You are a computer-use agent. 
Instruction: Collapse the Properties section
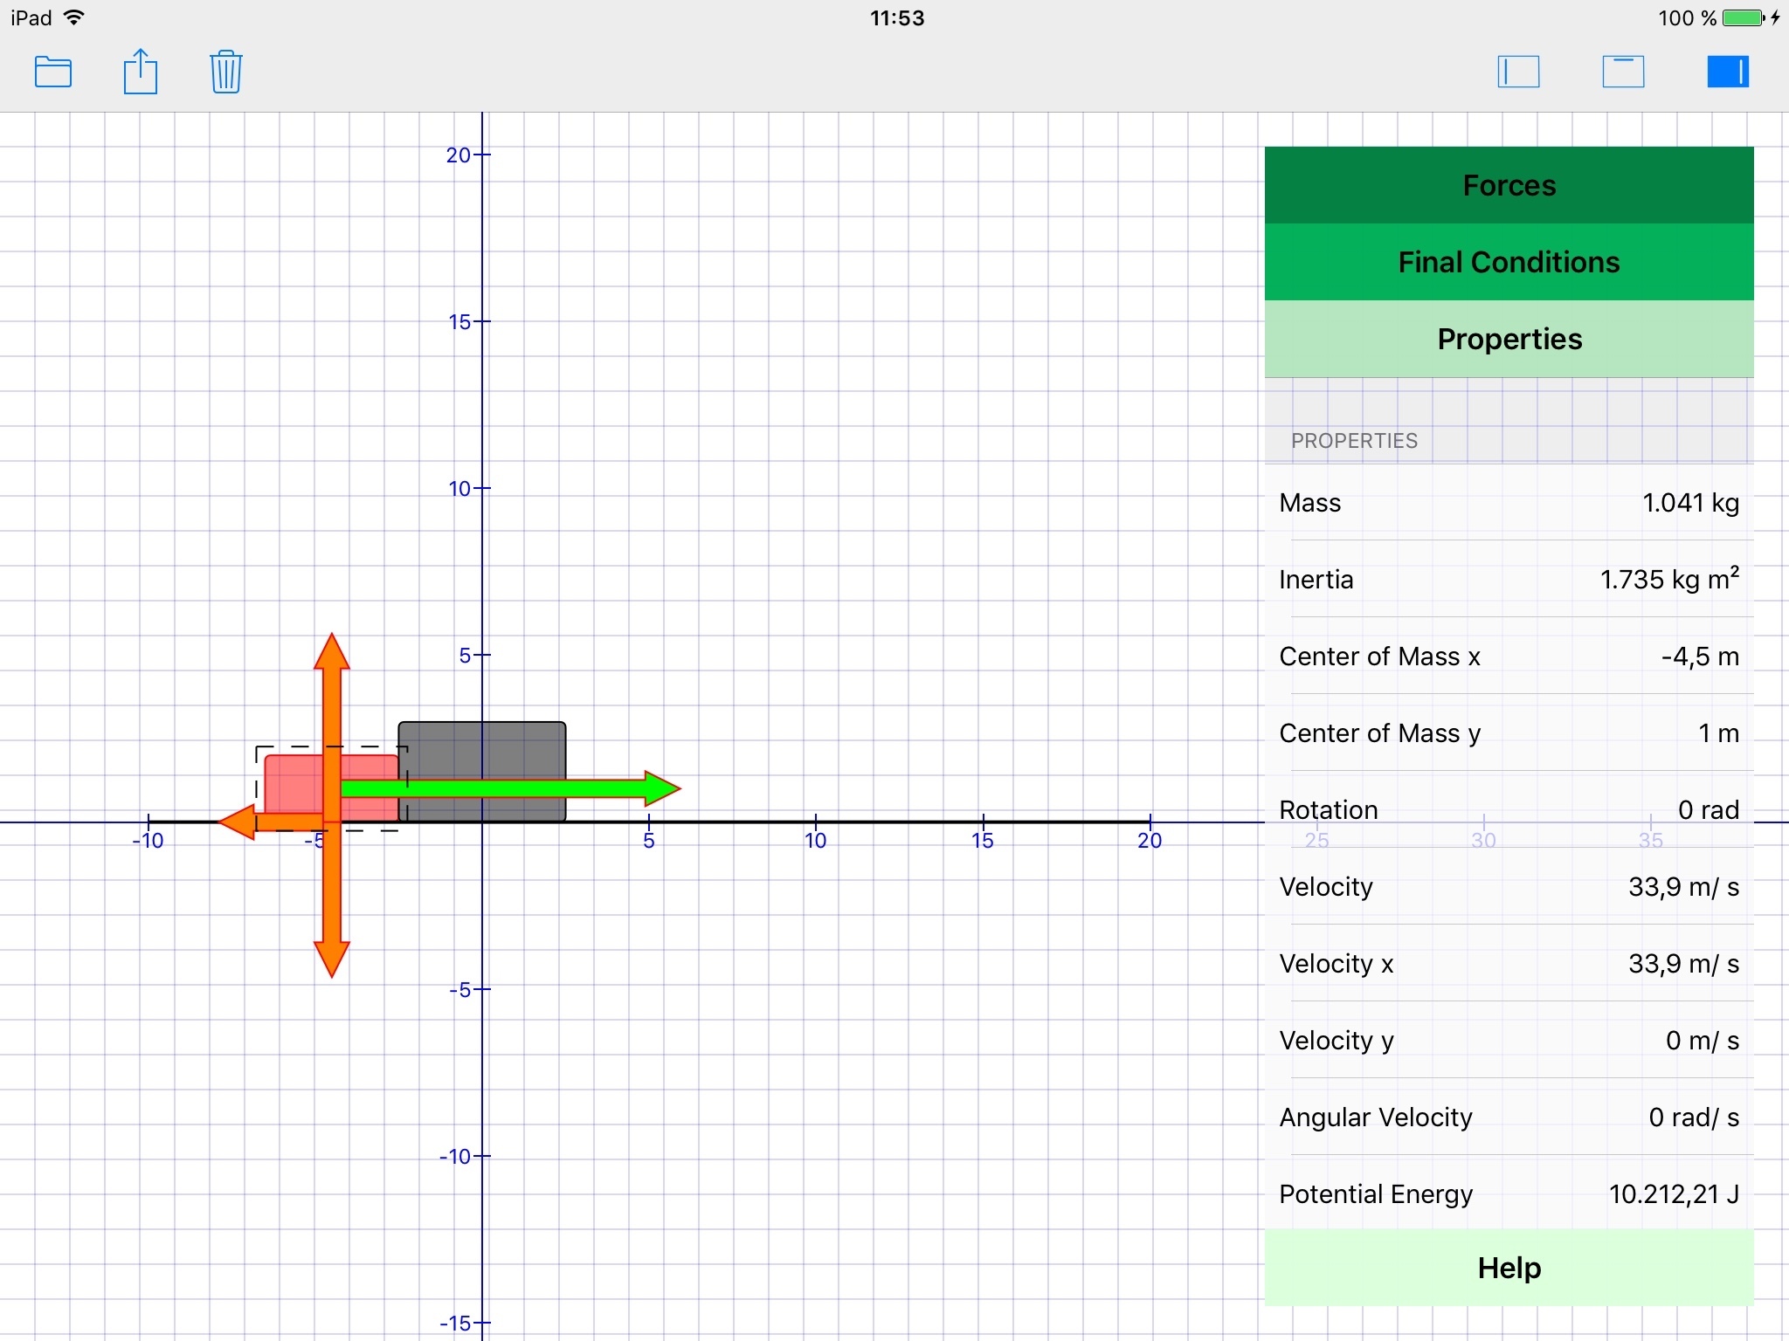[x=1509, y=339]
